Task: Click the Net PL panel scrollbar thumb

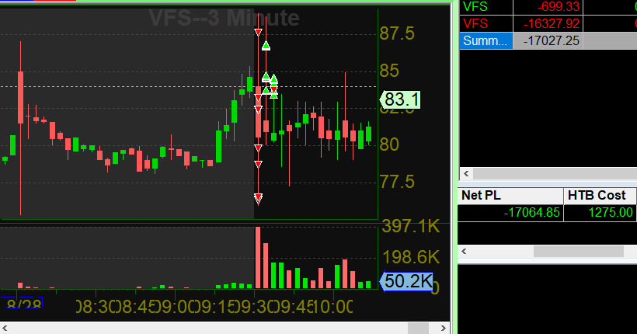Action: [578, 252]
